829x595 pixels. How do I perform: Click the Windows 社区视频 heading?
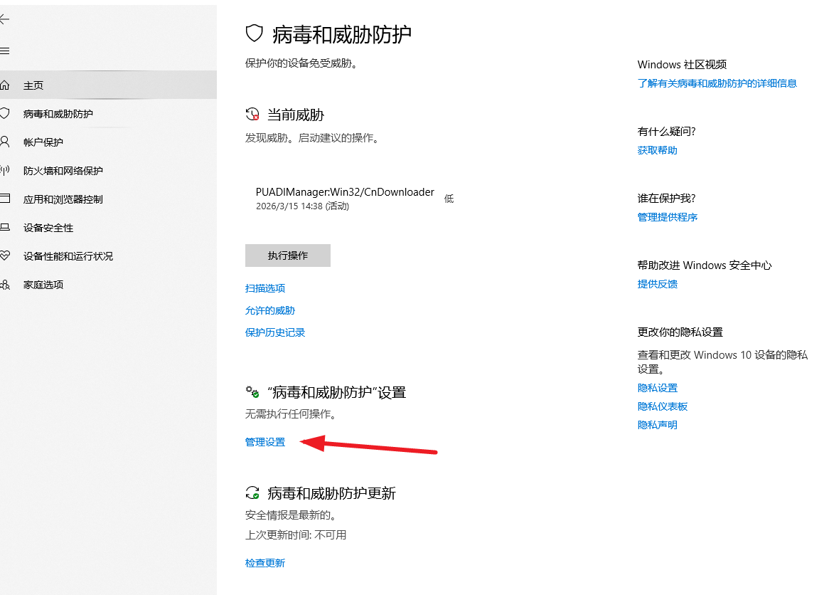click(682, 65)
